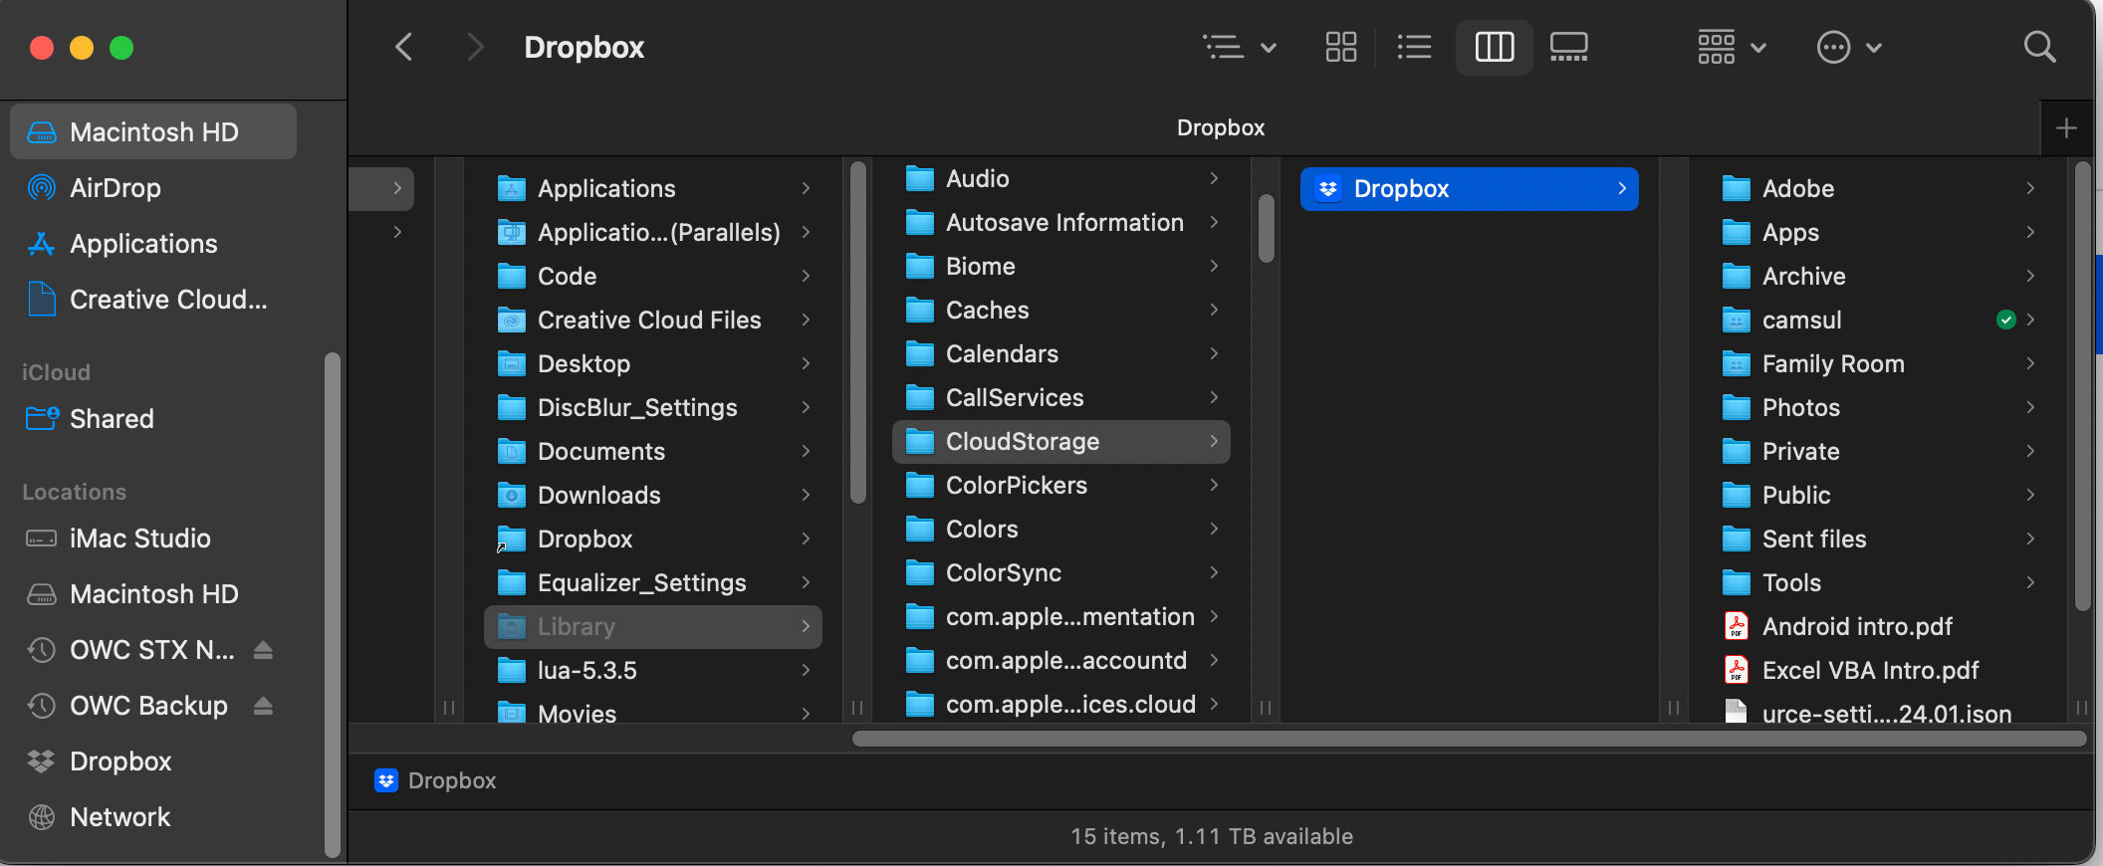2103x866 pixels.
Task: Open Macintosh HD in sidebar favorites
Action: pos(153,131)
